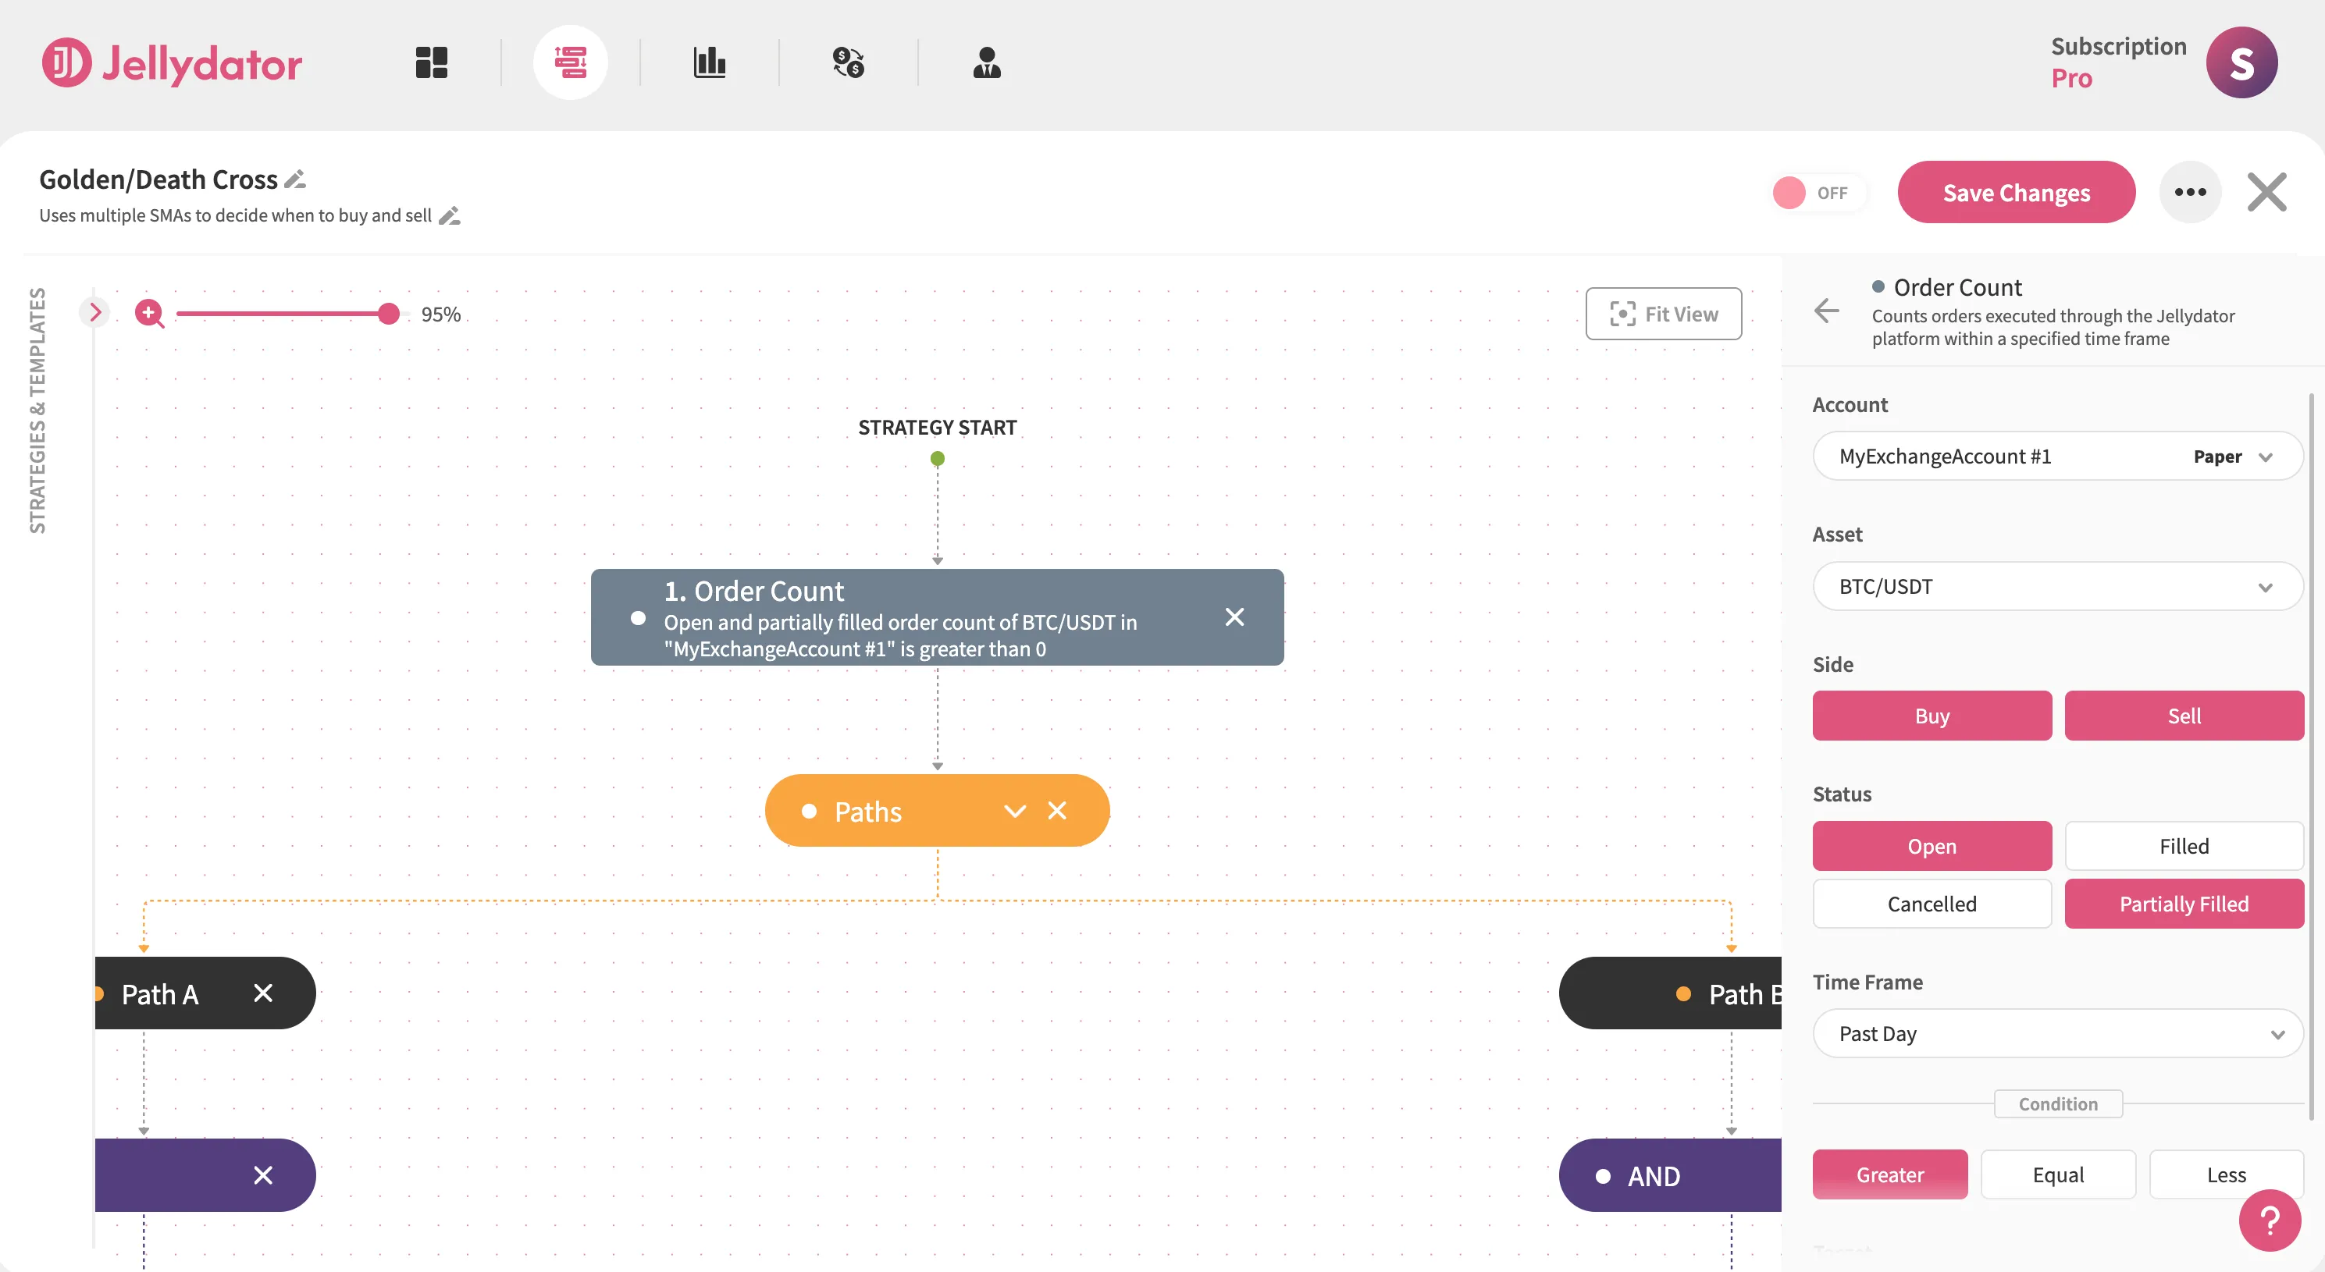
Task: Open the Asset BTC/USDT dropdown
Action: tap(2059, 586)
